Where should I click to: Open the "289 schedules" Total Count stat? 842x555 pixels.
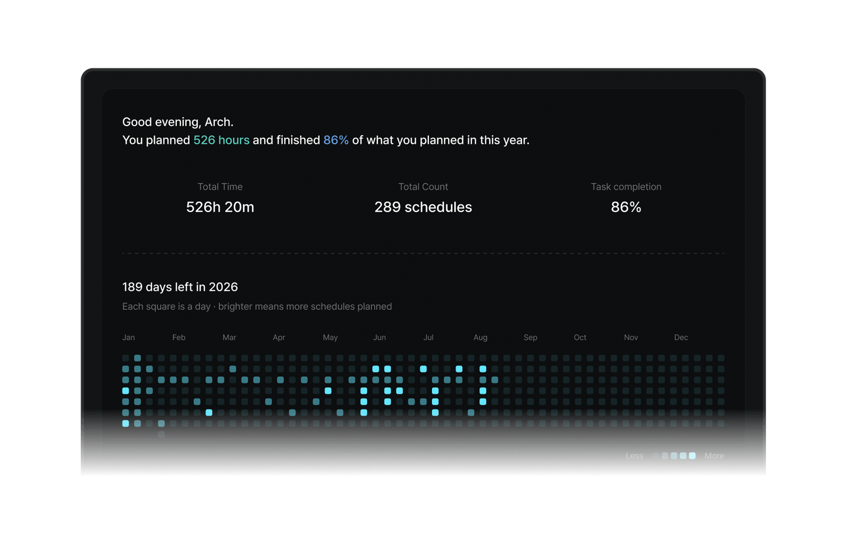423,207
